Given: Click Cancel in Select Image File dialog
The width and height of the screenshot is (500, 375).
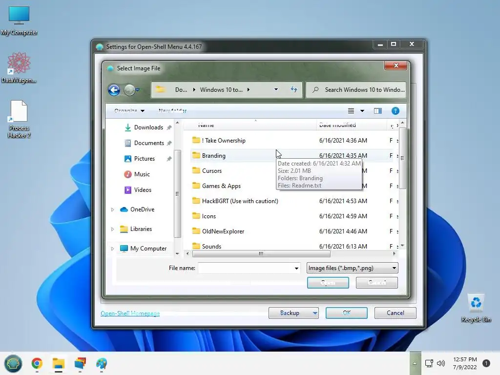Looking at the screenshot, I should click(x=376, y=283).
